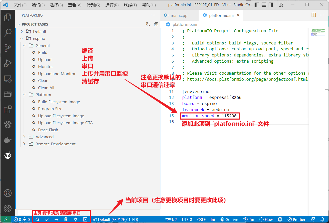Open the Remote Explorer view
The height and width of the screenshot is (223, 329).
tap(8, 79)
